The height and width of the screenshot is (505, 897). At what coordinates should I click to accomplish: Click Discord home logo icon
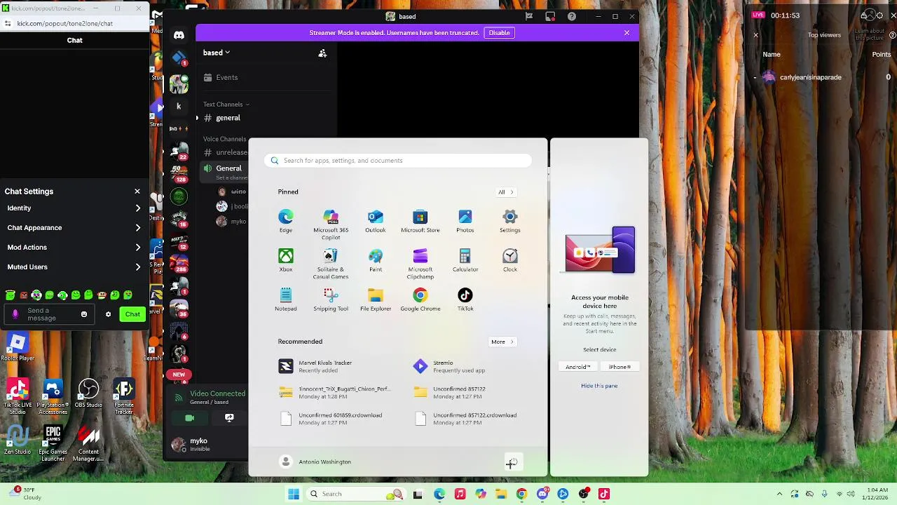pyautogui.click(x=179, y=34)
